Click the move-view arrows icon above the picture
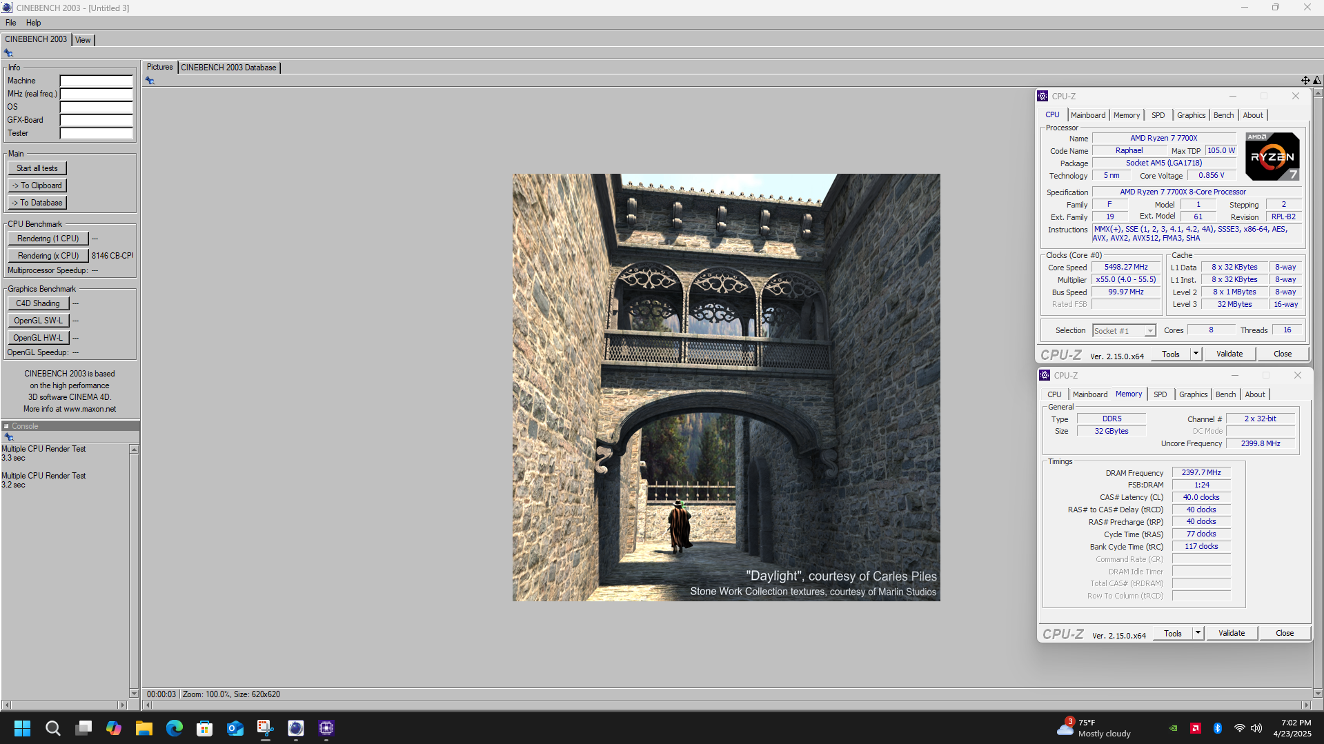 [1305, 81]
